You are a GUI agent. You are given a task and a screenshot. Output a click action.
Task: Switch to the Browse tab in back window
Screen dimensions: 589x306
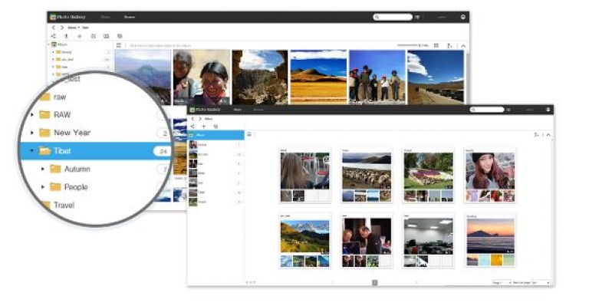click(x=129, y=17)
